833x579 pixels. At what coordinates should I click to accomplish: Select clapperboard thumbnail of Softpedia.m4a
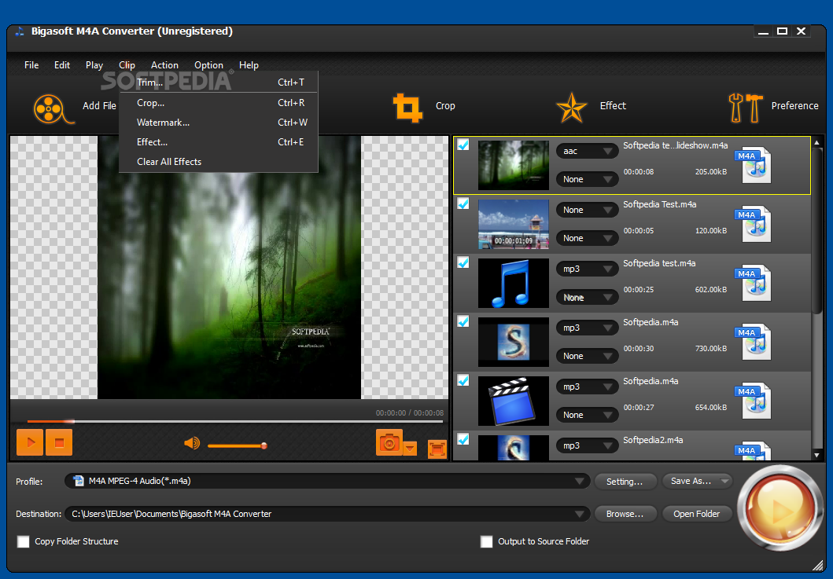click(x=513, y=401)
